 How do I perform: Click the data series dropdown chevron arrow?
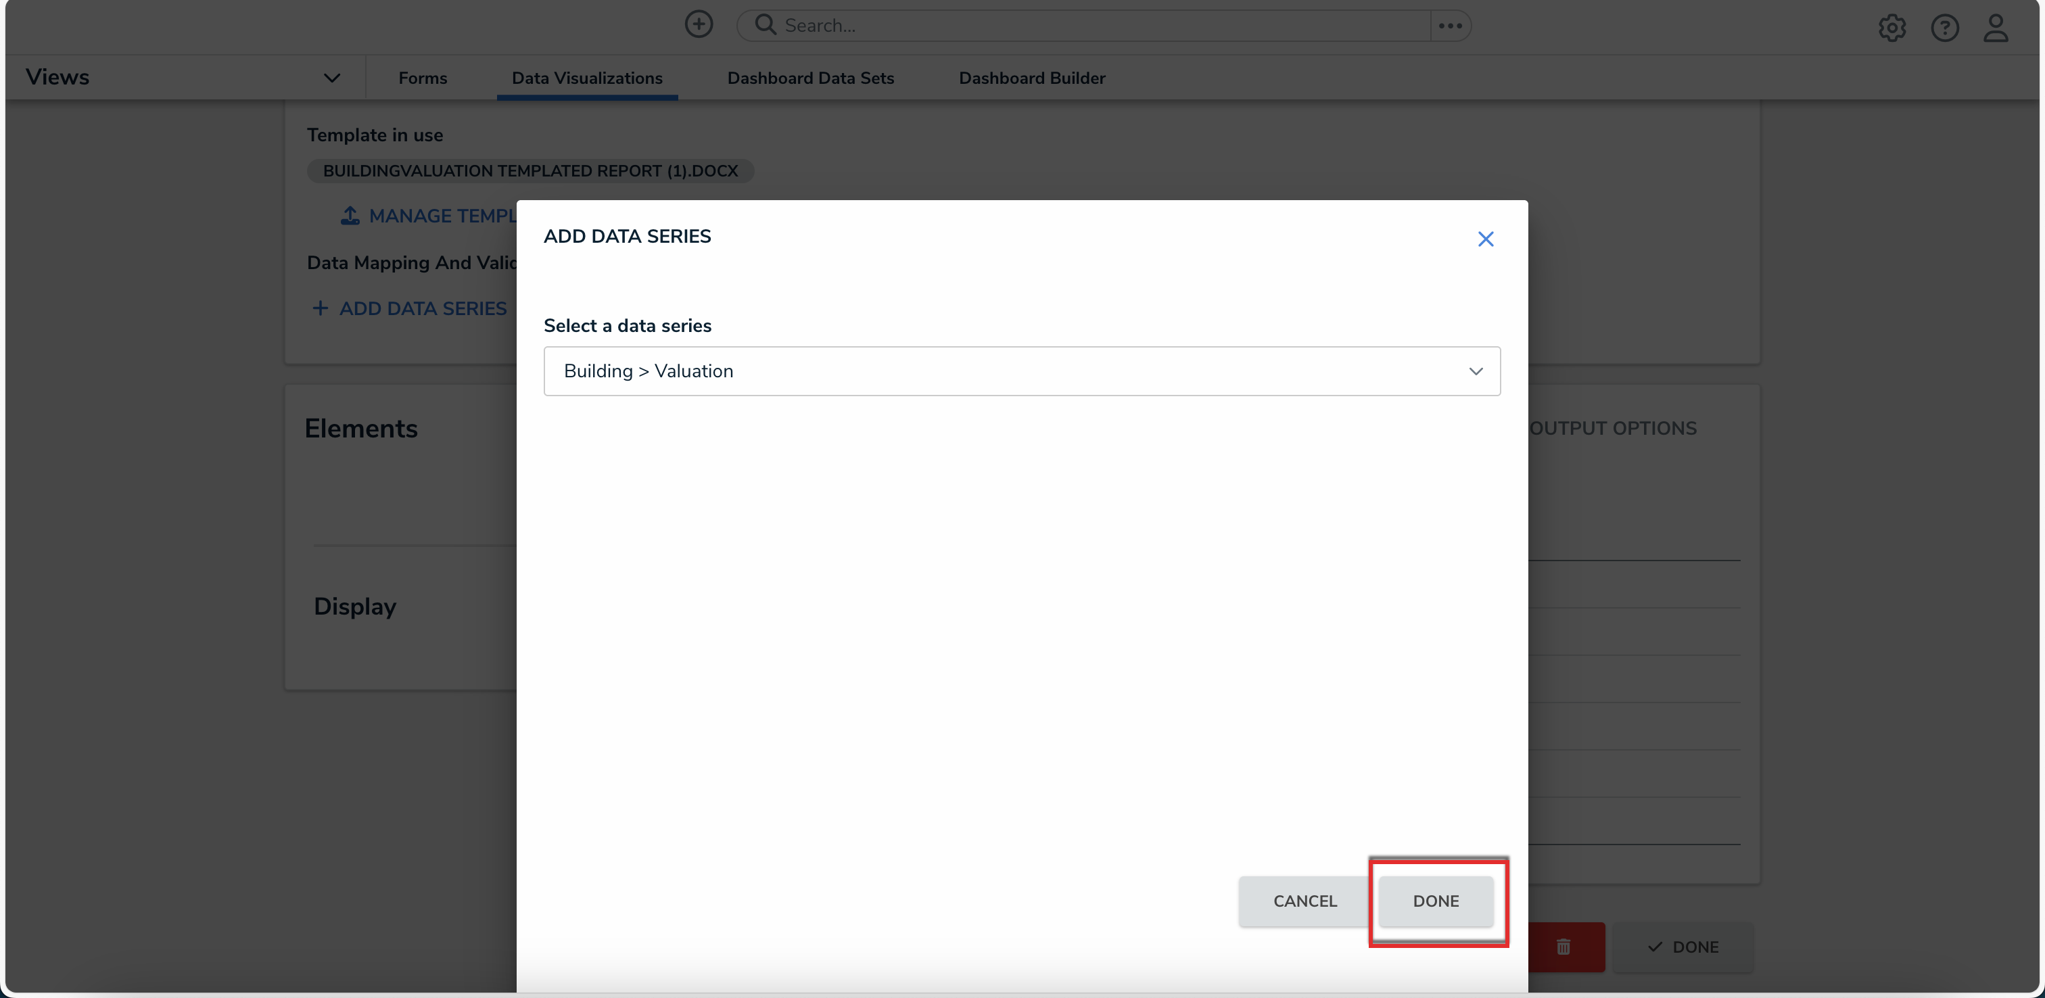[x=1476, y=371]
